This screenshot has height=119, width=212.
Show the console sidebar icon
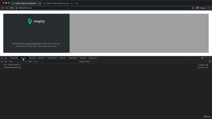coord(2,61)
